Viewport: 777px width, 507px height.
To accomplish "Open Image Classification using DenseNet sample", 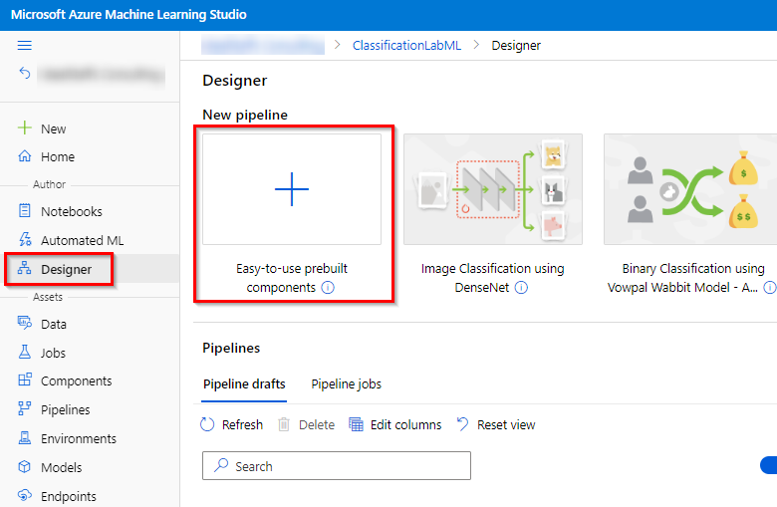I will click(x=492, y=189).
